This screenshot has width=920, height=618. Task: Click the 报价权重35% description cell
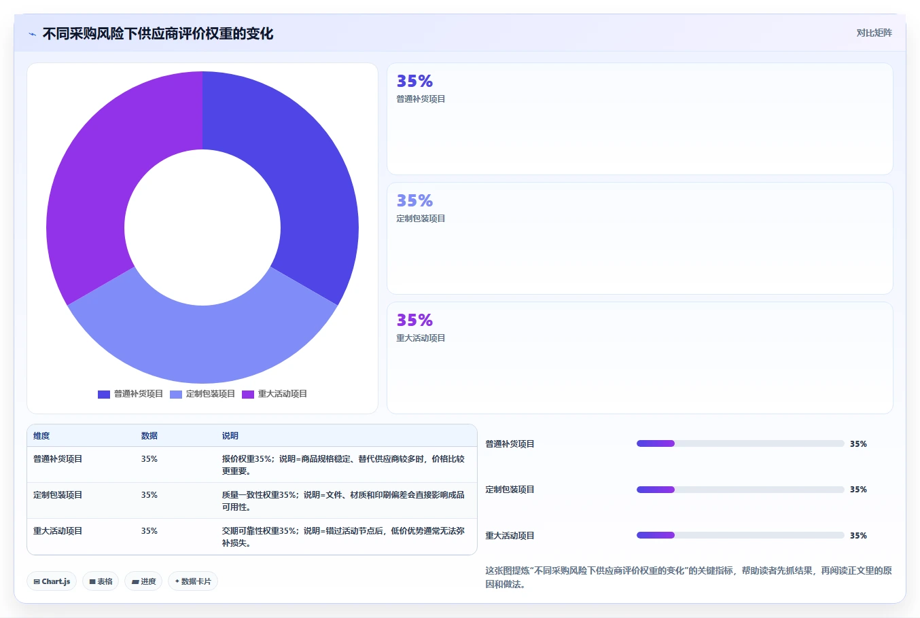(346, 465)
